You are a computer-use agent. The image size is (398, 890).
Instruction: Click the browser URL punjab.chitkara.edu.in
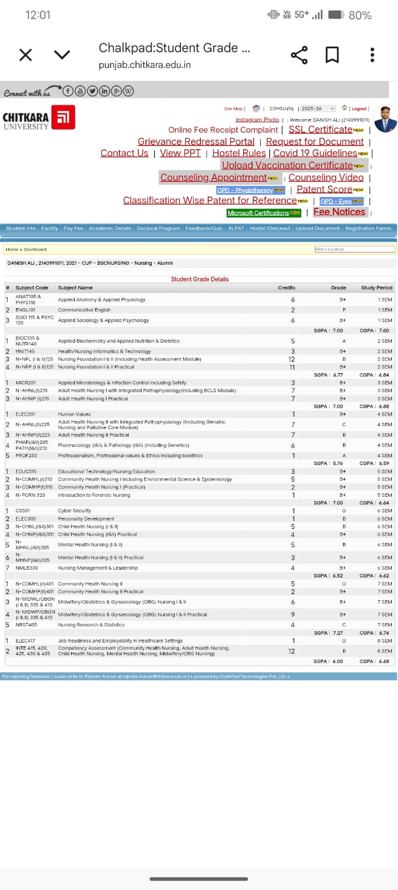coord(145,65)
